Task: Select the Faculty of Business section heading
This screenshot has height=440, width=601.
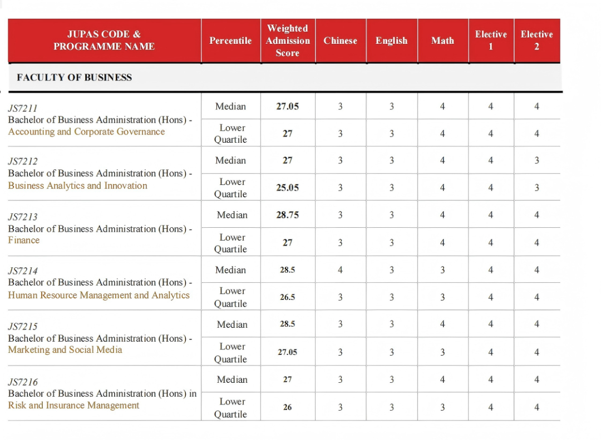Action: pos(74,77)
